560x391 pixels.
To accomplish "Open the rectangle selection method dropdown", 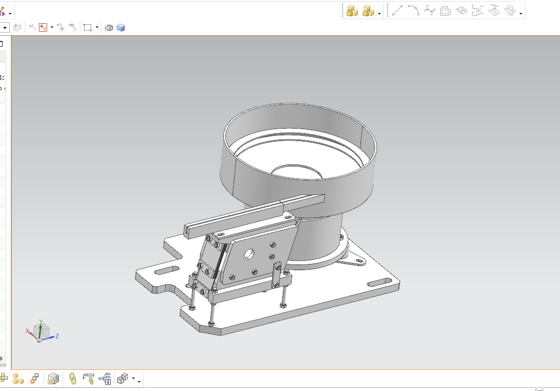I will (97, 27).
